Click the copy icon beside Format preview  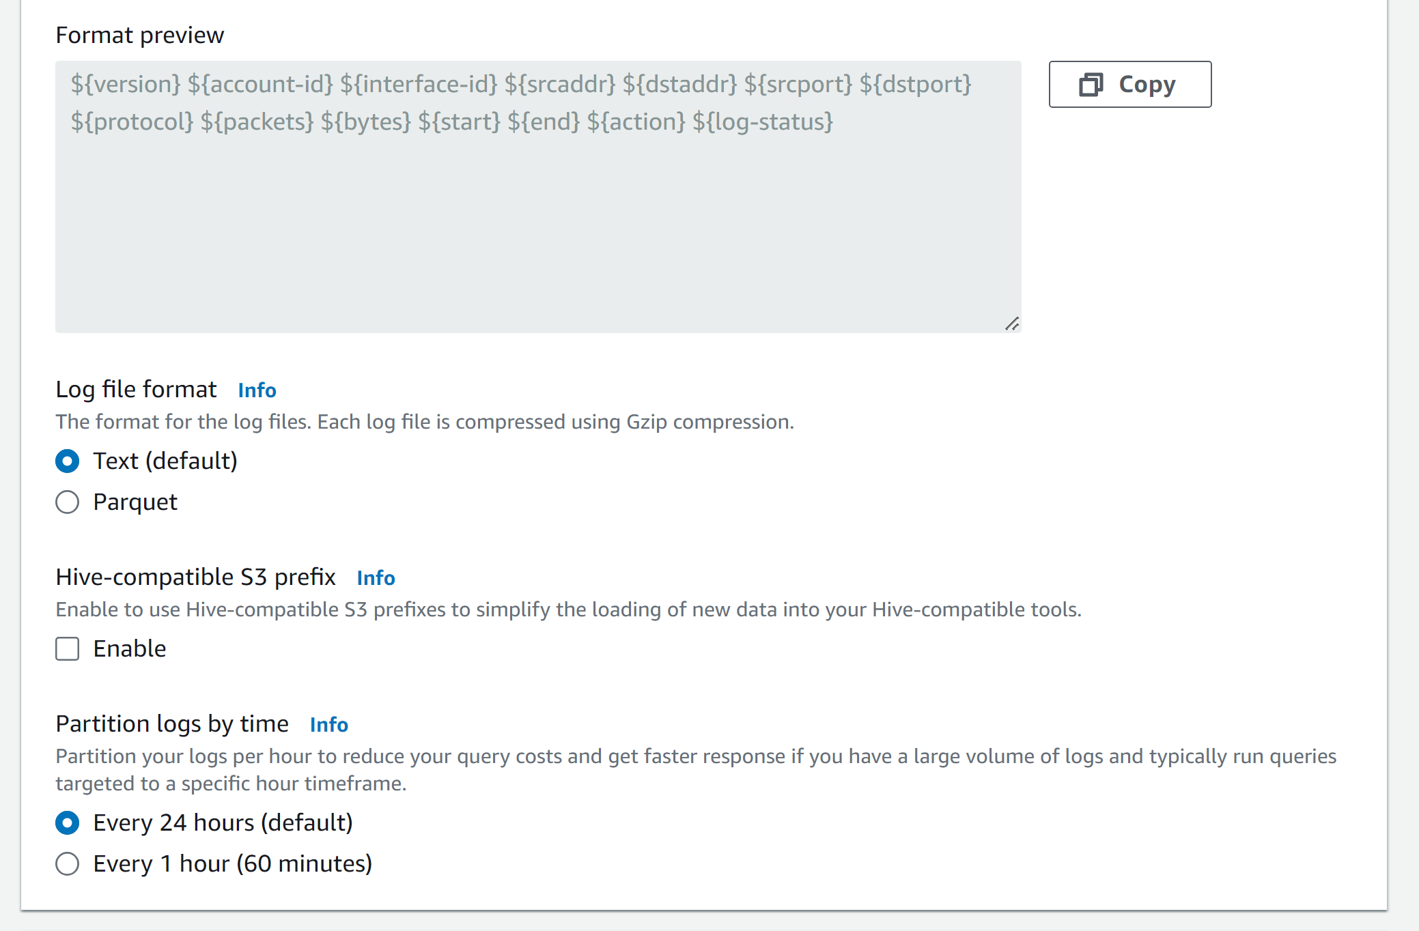1091,85
